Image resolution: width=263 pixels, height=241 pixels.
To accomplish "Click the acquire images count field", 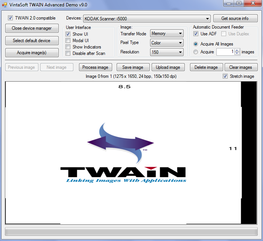I will 226,52.
